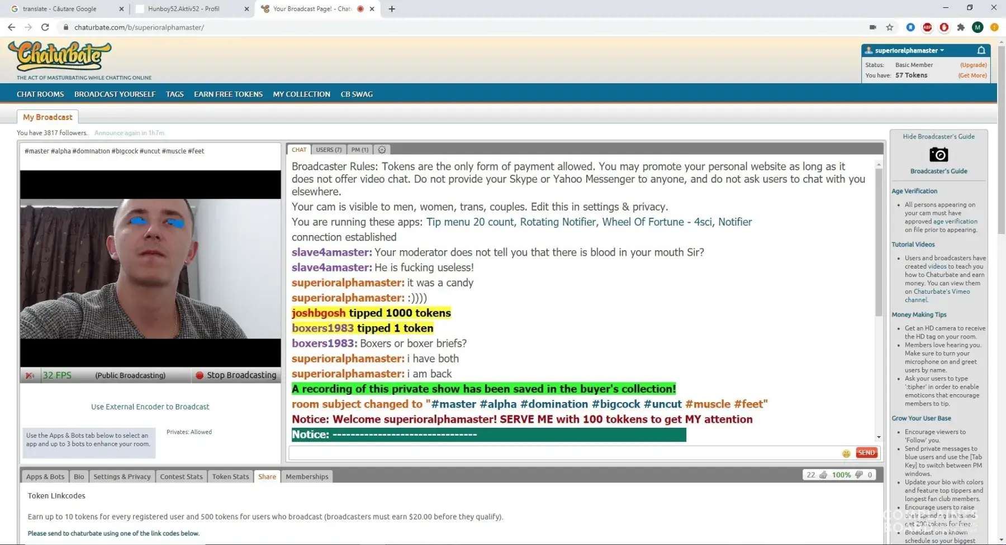Open the Apps & Bots tab
The image size is (1006, 545).
[45, 476]
